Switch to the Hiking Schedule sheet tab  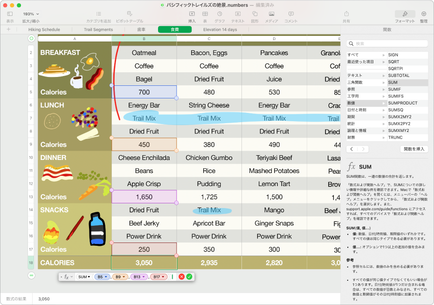(x=44, y=29)
